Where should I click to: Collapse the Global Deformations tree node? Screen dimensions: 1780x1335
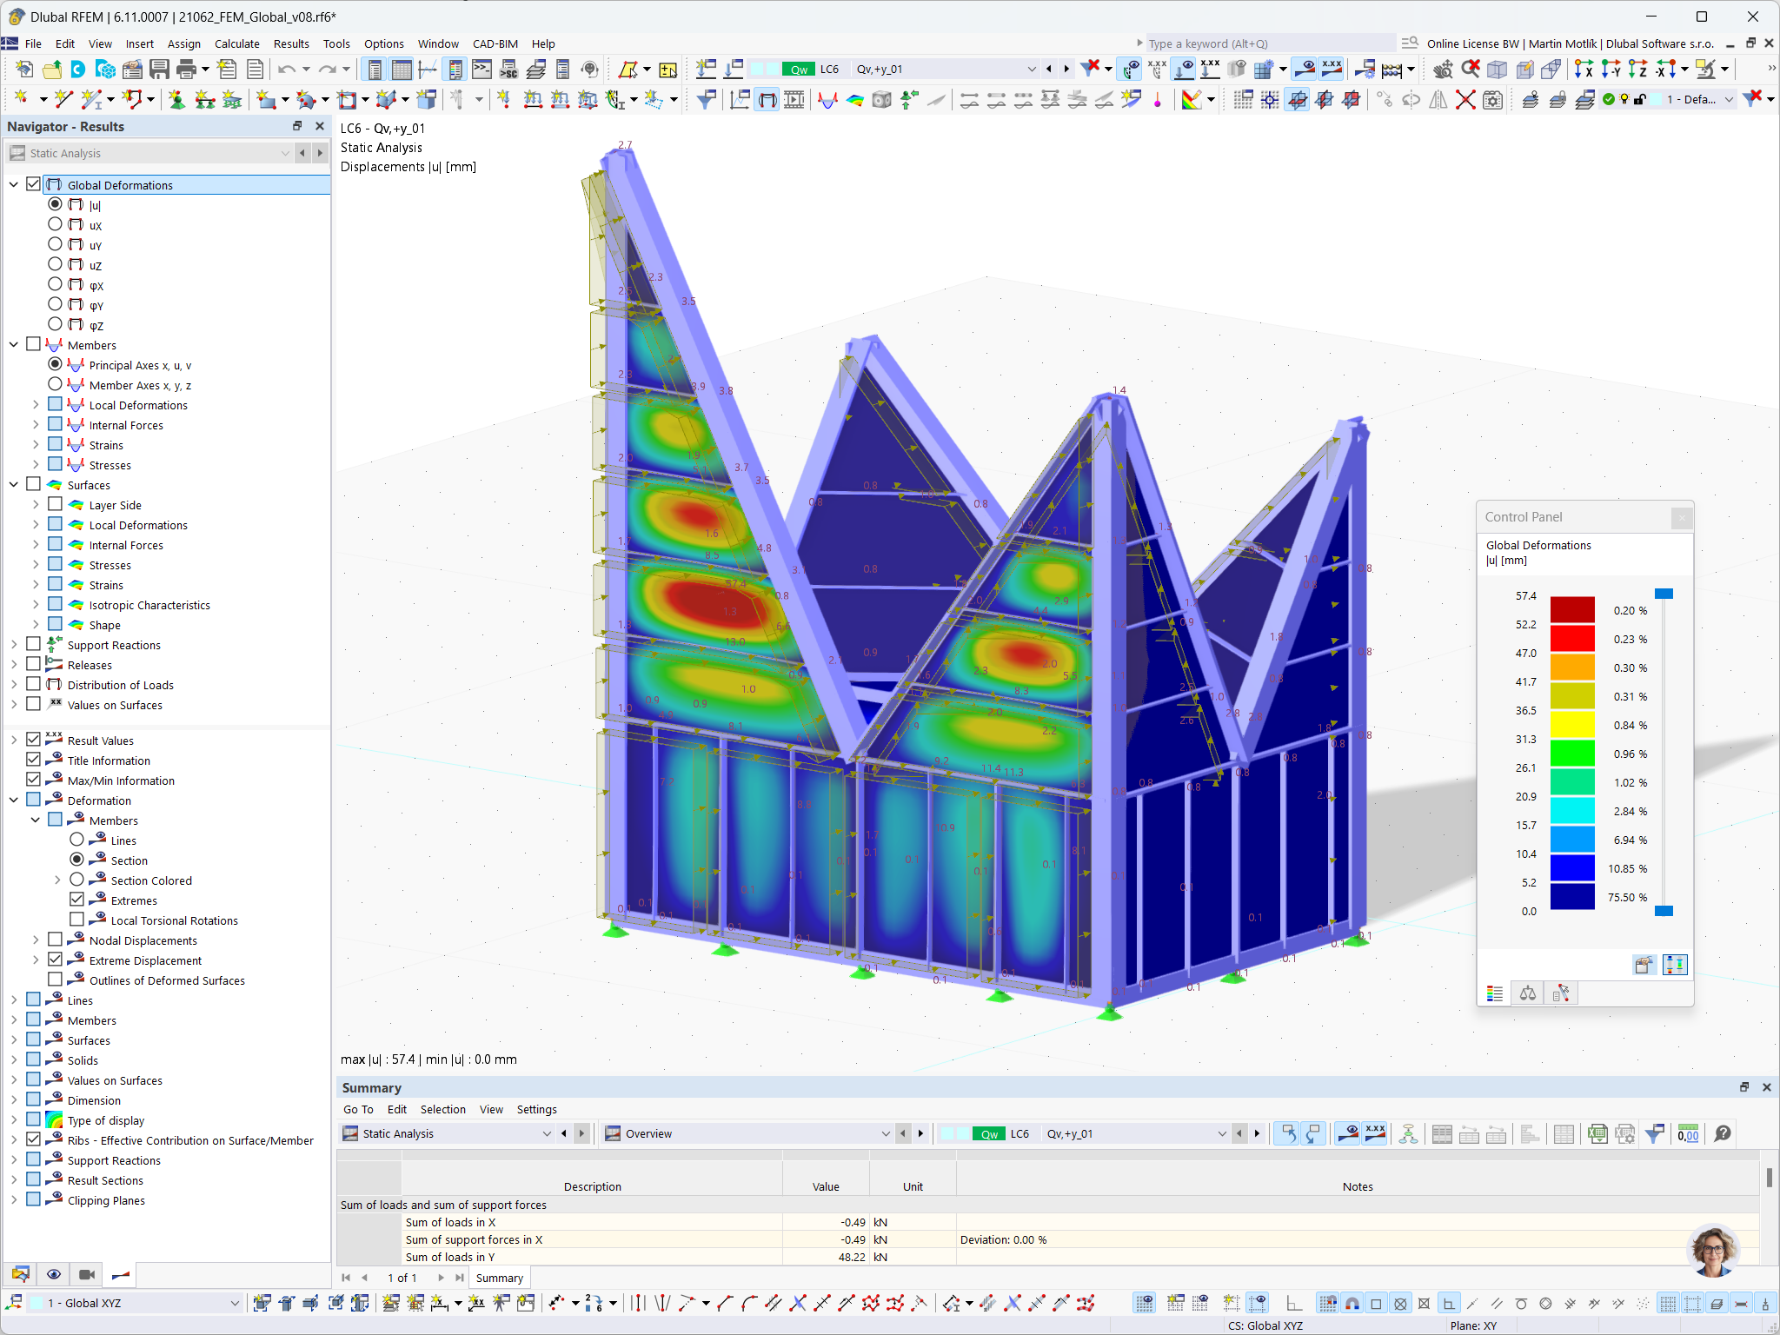point(14,184)
